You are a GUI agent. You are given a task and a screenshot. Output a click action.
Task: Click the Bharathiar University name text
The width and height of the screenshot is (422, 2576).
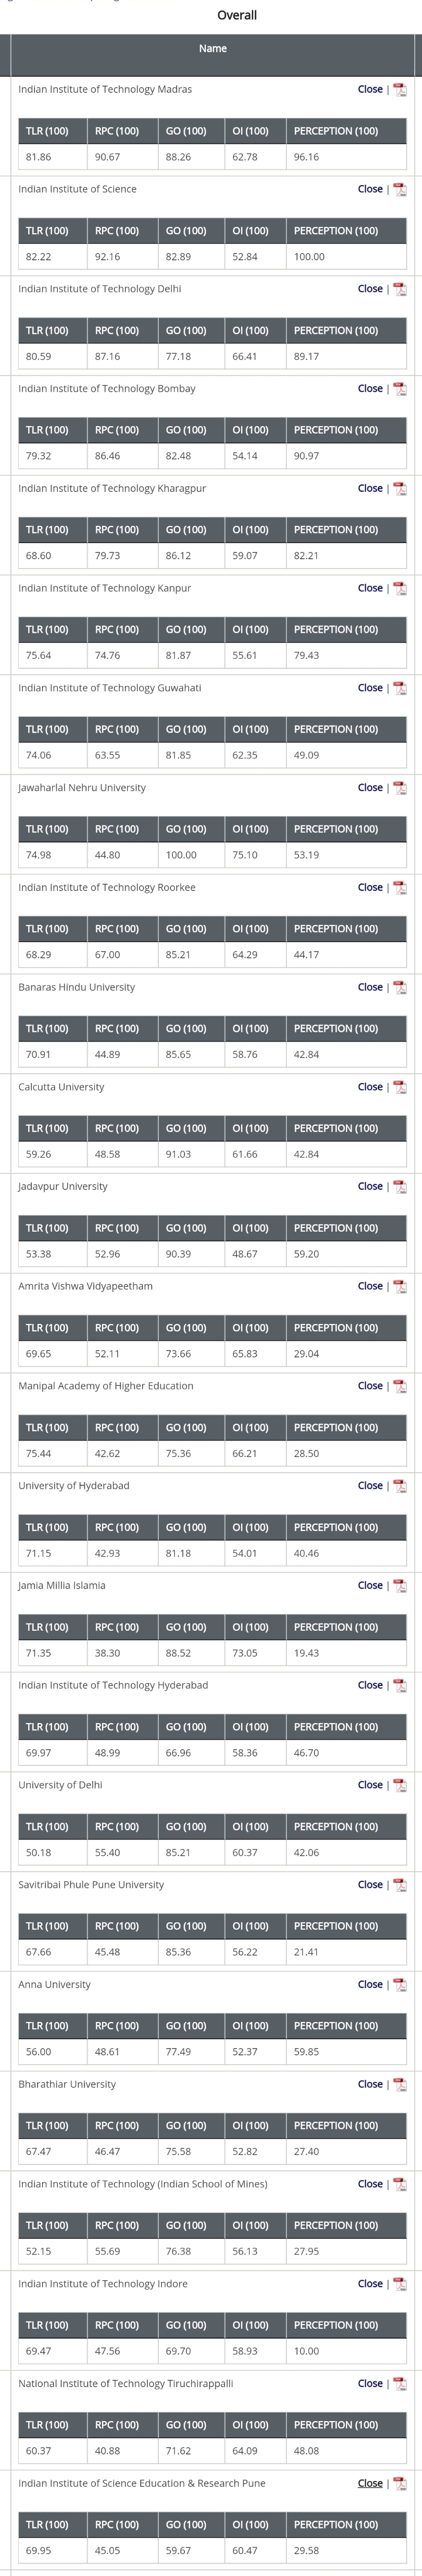[67, 2084]
